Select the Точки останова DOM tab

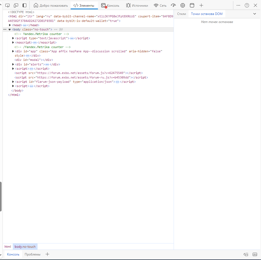point(207,14)
